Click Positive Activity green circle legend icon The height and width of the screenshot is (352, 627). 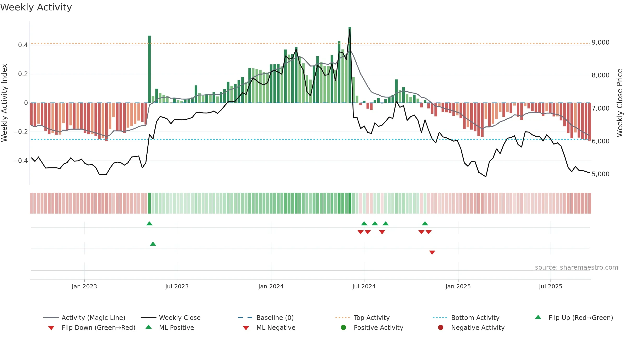tap(343, 327)
